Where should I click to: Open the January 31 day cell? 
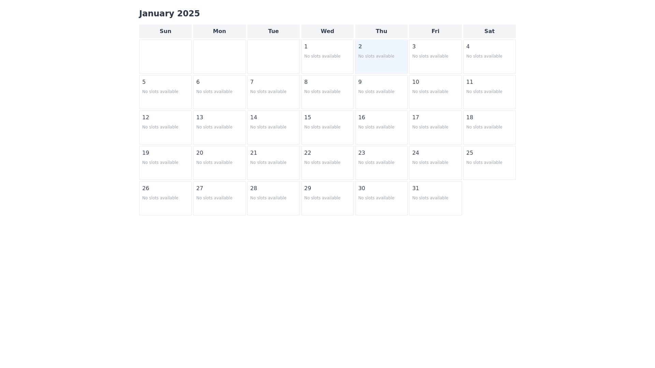435,198
